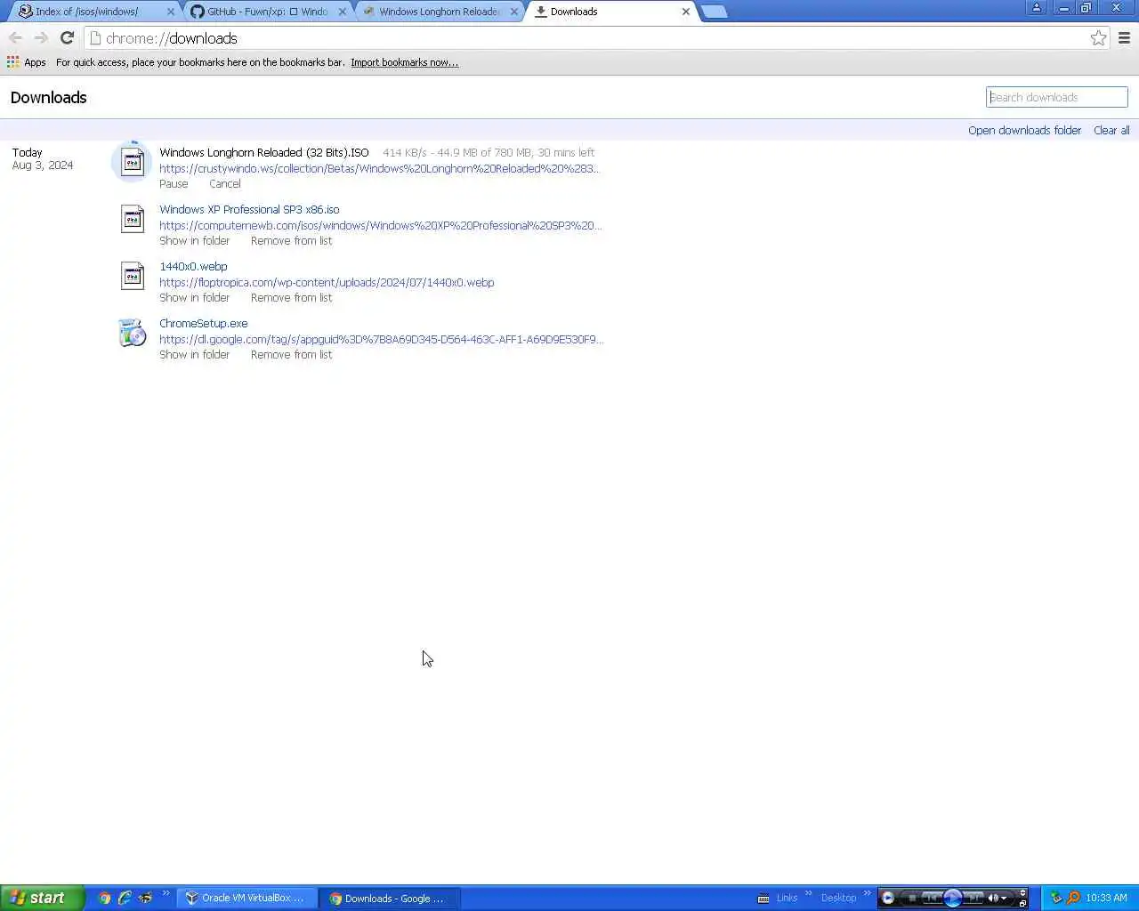Close the Downloads tab

pyautogui.click(x=686, y=12)
